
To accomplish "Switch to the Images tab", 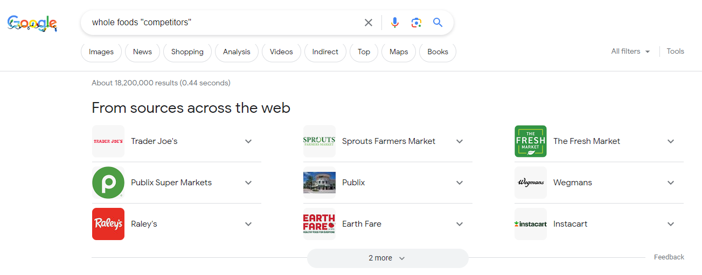I will point(101,52).
